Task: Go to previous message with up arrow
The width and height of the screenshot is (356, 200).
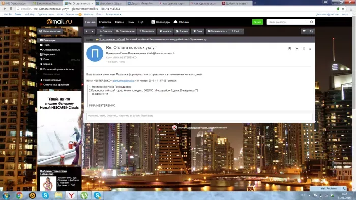Action: tap(87, 31)
